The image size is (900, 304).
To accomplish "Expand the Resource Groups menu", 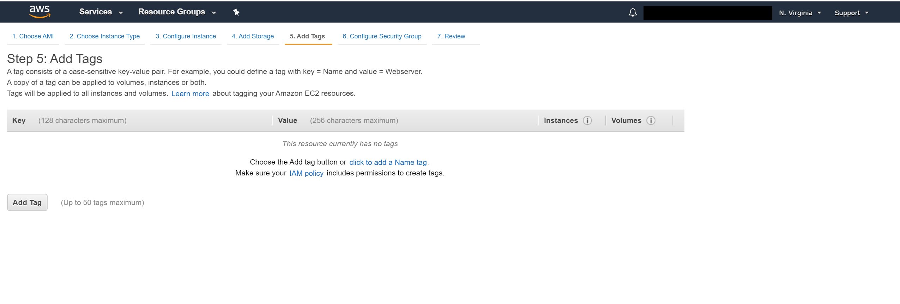I will tap(177, 12).
